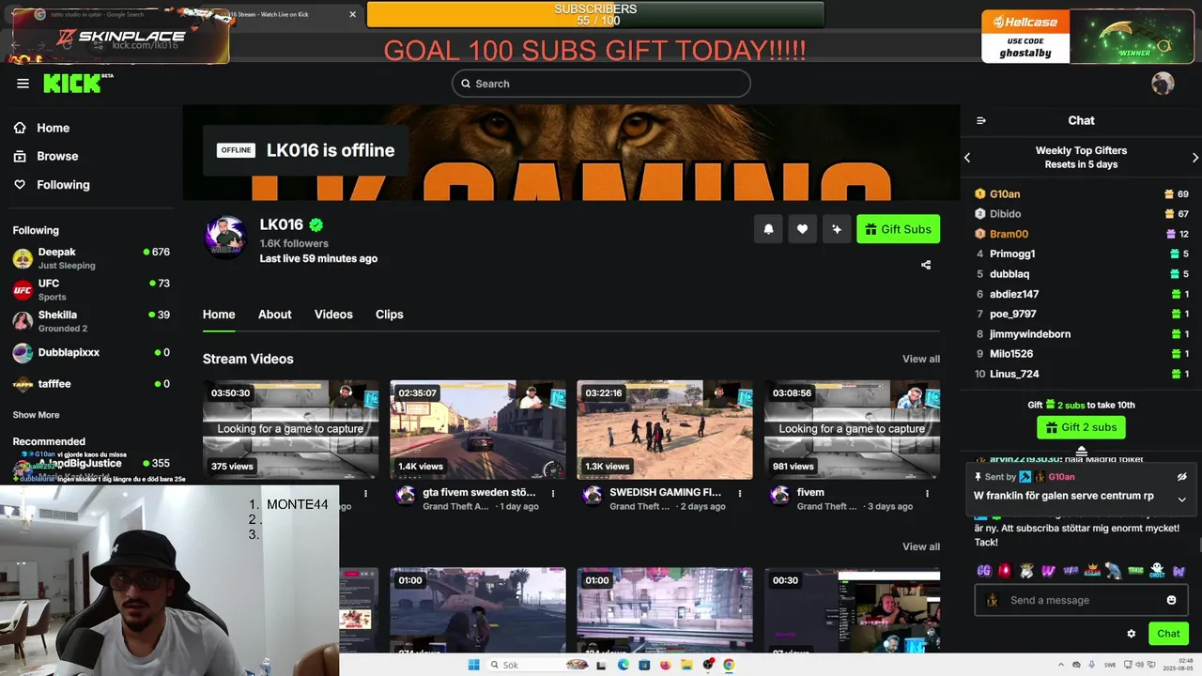Open the 02:35:07 gta fivem thumbnail

[x=477, y=430]
